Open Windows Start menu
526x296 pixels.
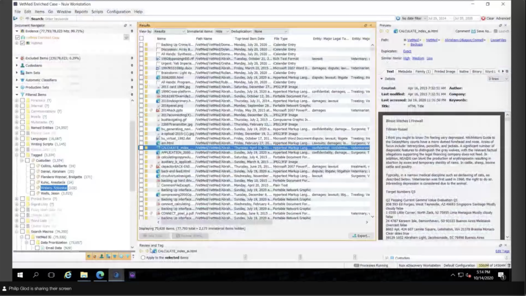(20, 275)
